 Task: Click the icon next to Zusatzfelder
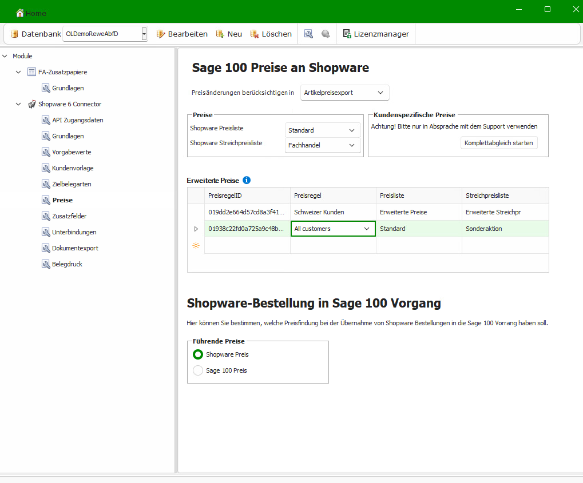[x=46, y=216]
